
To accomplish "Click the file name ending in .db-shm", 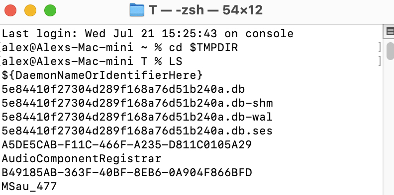I will pyautogui.click(x=137, y=103).
